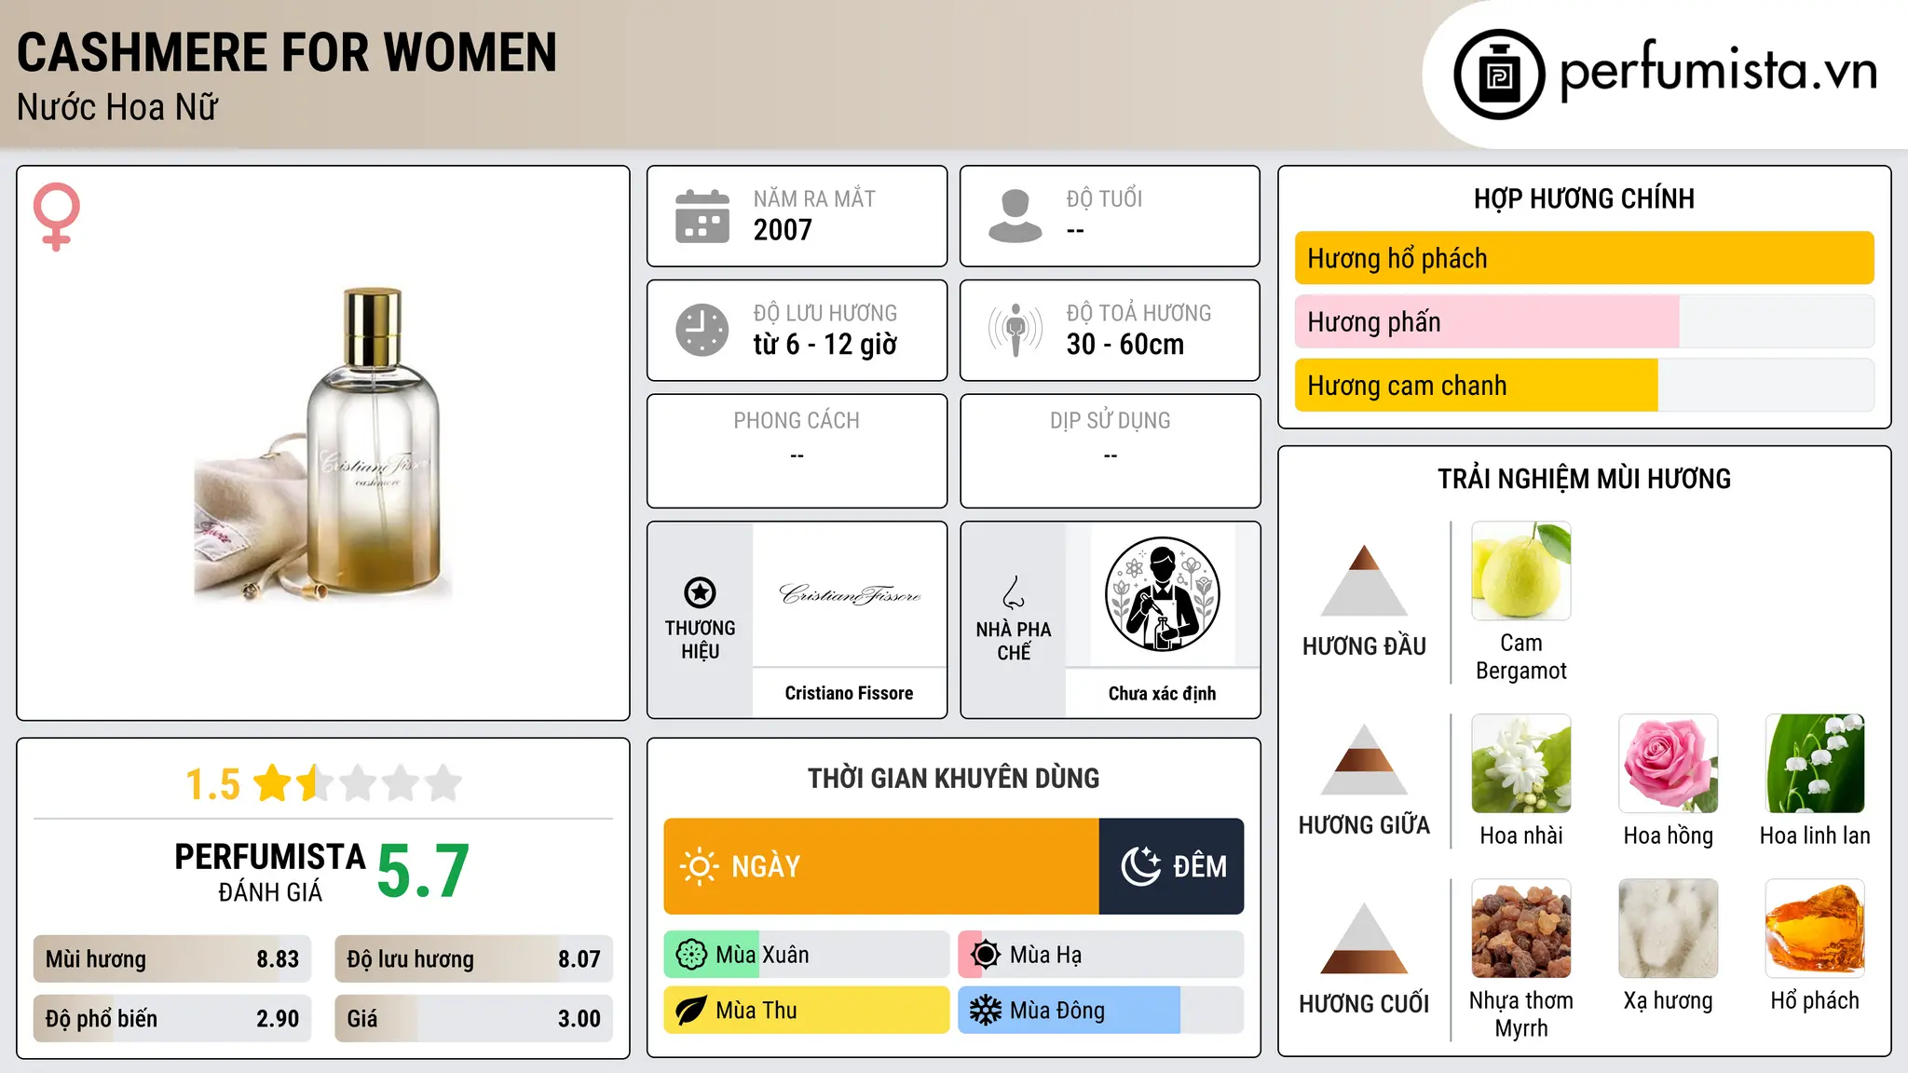Click the Mùa Đông season bar
The height and width of the screenshot is (1073, 1908).
pyautogui.click(x=1101, y=1011)
